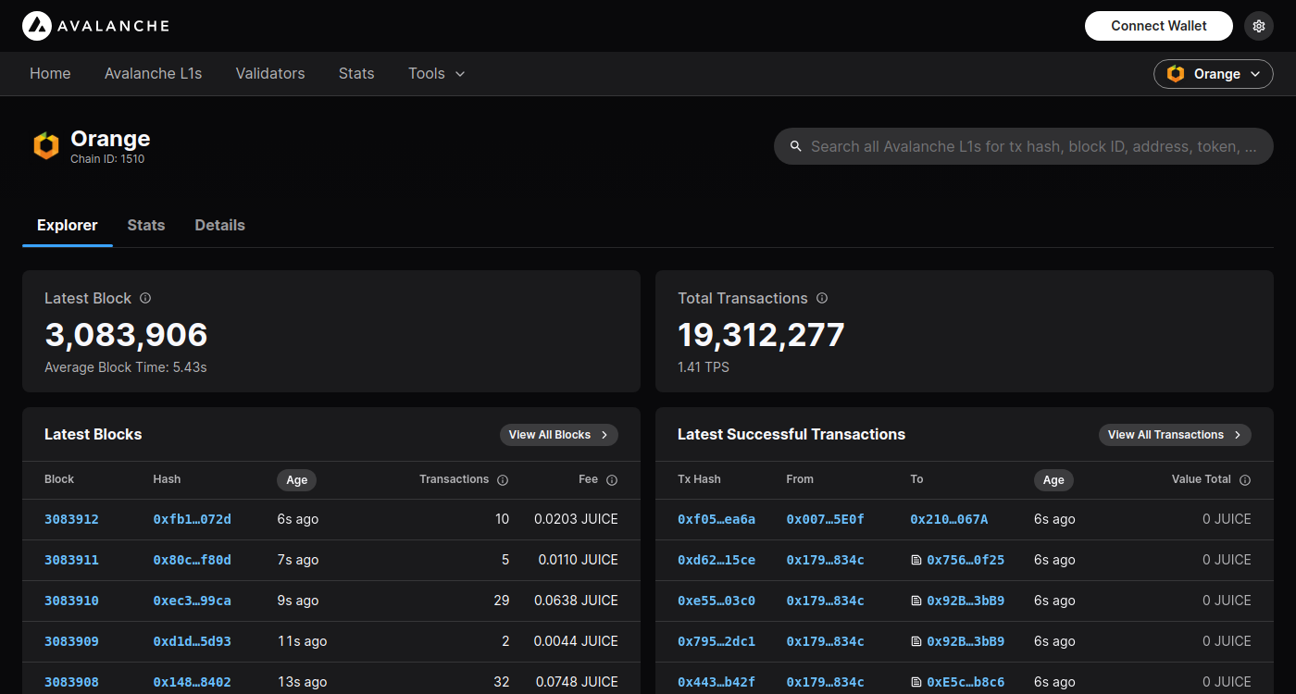Open the Orange chain selector dropdown
The height and width of the screenshot is (694, 1296).
(x=1213, y=74)
